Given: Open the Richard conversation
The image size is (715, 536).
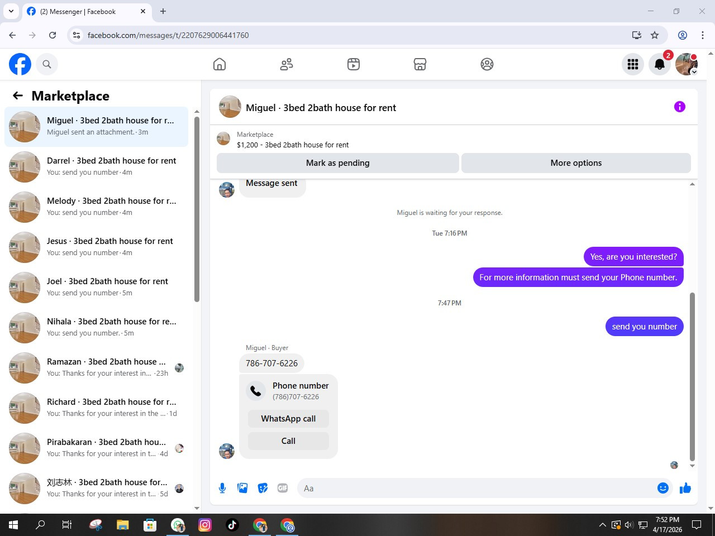Looking at the screenshot, I should point(96,408).
